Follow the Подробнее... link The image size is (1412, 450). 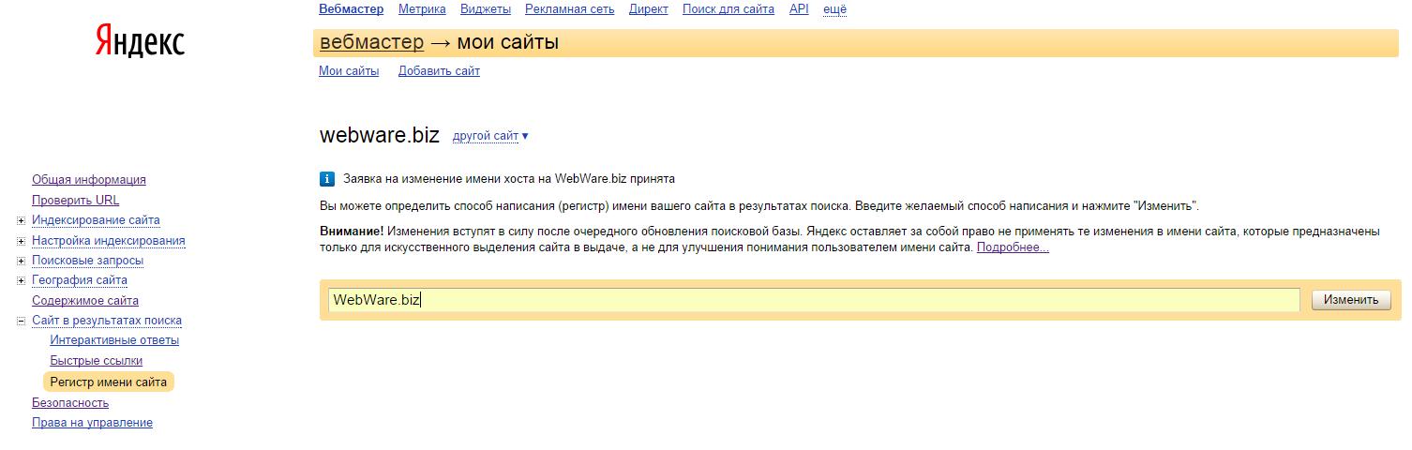click(x=1013, y=247)
